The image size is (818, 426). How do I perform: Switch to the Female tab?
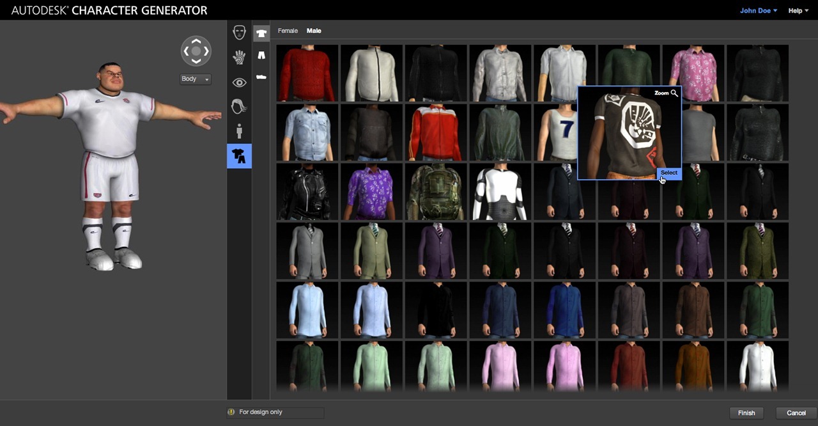(288, 31)
